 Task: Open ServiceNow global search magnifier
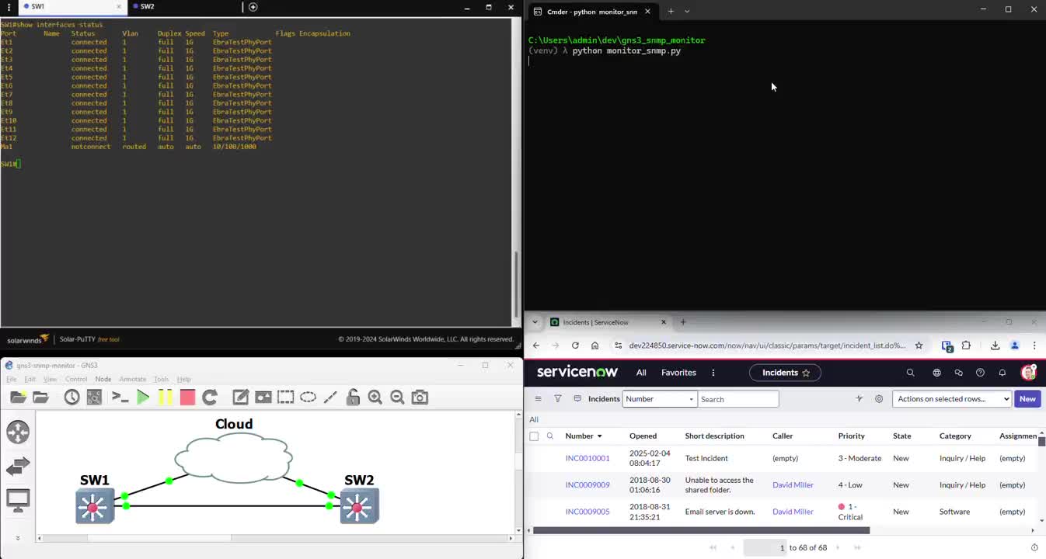(910, 373)
